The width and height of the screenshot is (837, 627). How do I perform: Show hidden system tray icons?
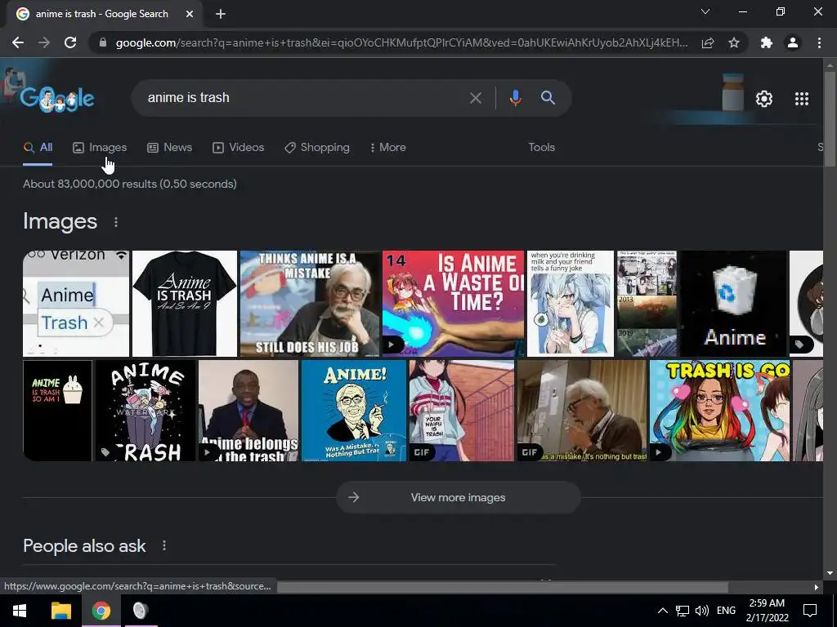click(662, 611)
